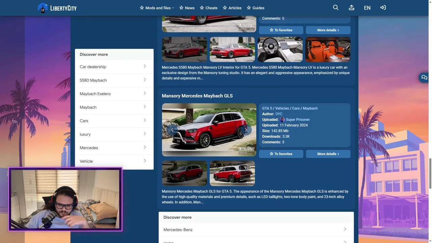
Task: Click the 'Size: 142.85 Mb' text
Action: pos(275,131)
